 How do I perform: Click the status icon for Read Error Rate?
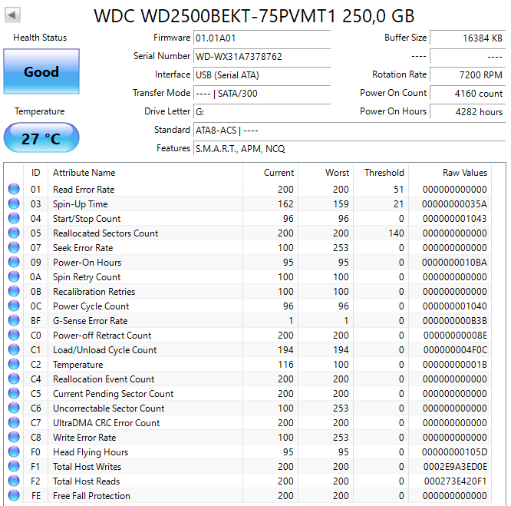tap(14, 189)
